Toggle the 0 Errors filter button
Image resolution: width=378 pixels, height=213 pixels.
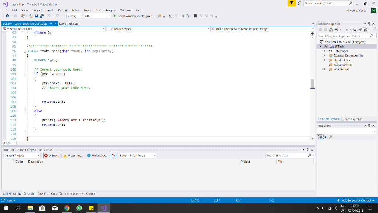[52, 156]
